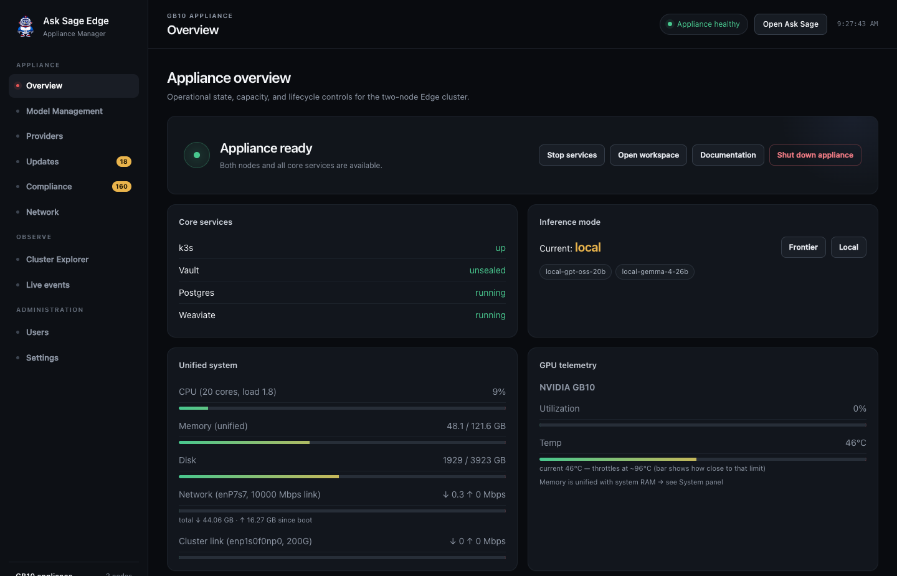Image resolution: width=897 pixels, height=576 pixels.
Task: Open Cluster Explorer
Action: (74, 260)
